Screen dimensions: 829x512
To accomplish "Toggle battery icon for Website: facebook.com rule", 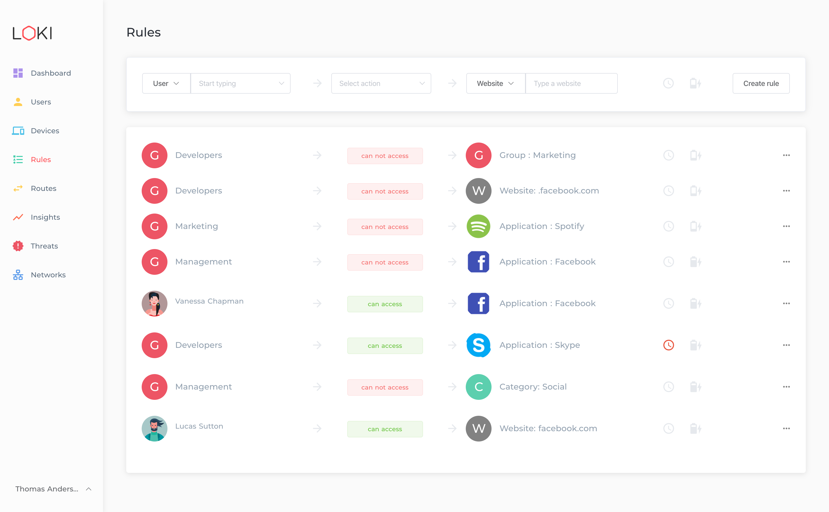I will click(x=695, y=428).
